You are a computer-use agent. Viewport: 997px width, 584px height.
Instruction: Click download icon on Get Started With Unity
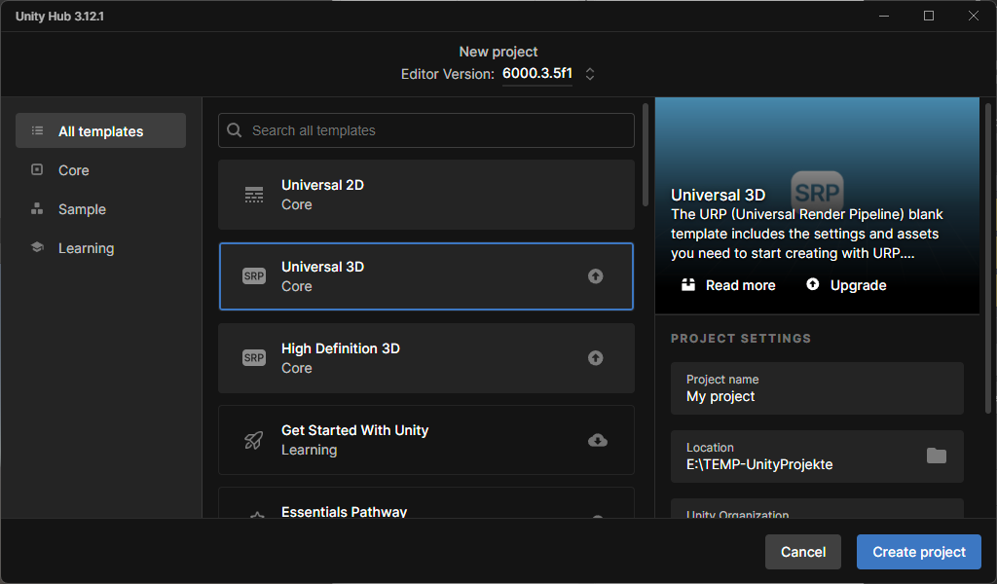point(597,440)
